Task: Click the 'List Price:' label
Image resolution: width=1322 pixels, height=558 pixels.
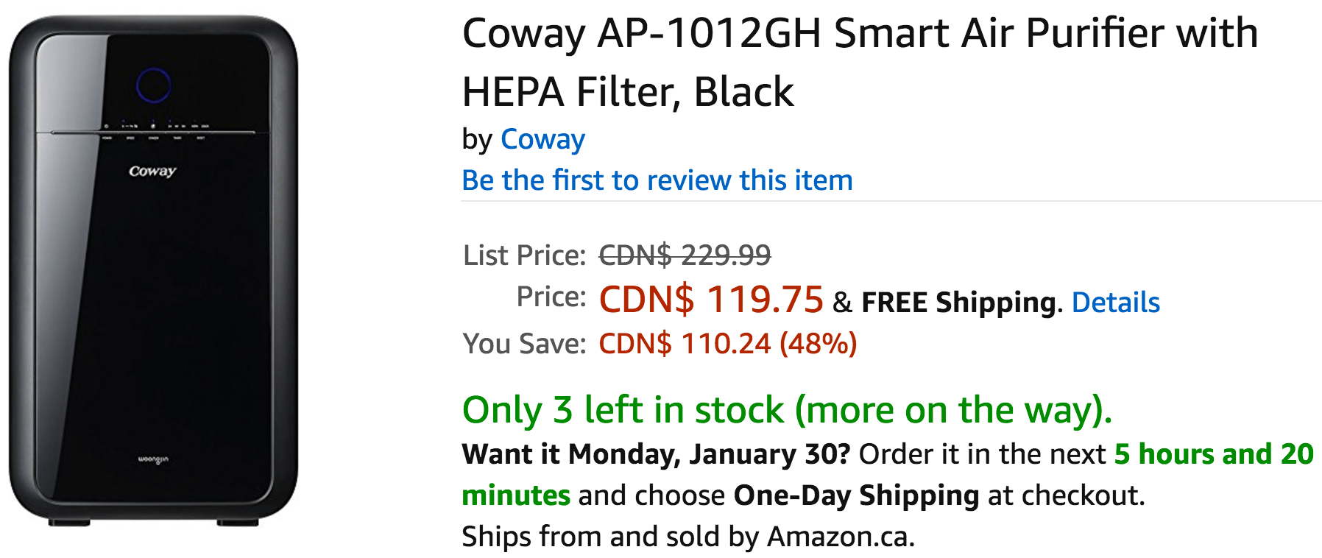Action: pos(525,255)
